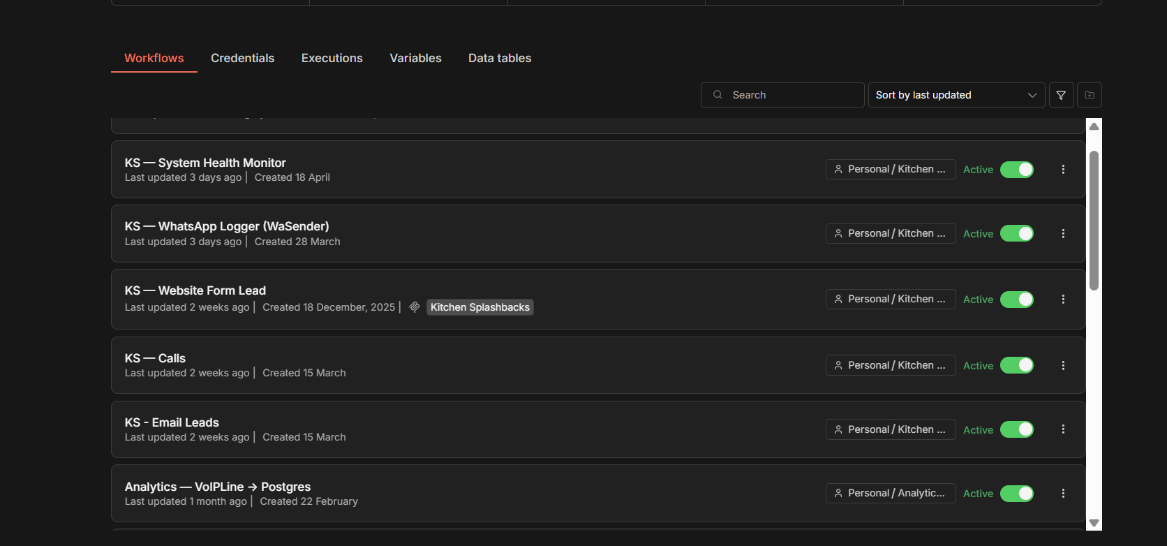Expand the Sort by last updated dropdown
The height and width of the screenshot is (546, 1167).
[956, 95]
